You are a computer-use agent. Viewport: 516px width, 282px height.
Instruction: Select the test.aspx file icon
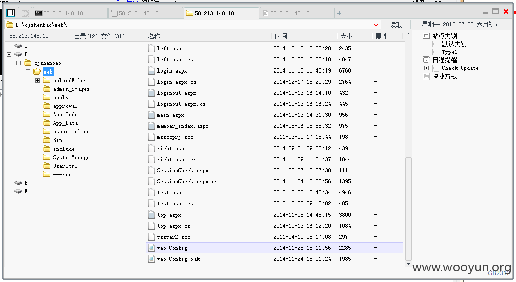click(x=151, y=192)
